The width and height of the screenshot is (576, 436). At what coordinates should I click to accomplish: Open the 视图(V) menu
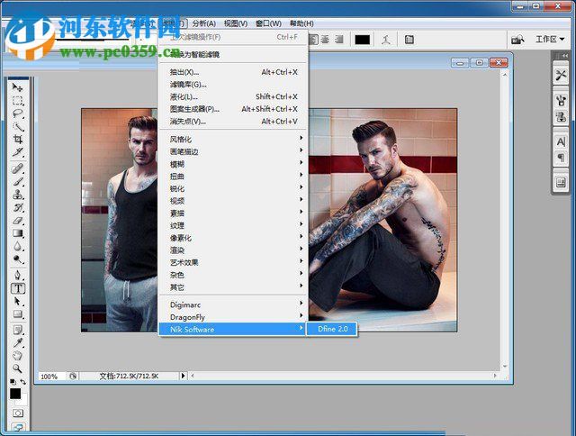[236, 23]
